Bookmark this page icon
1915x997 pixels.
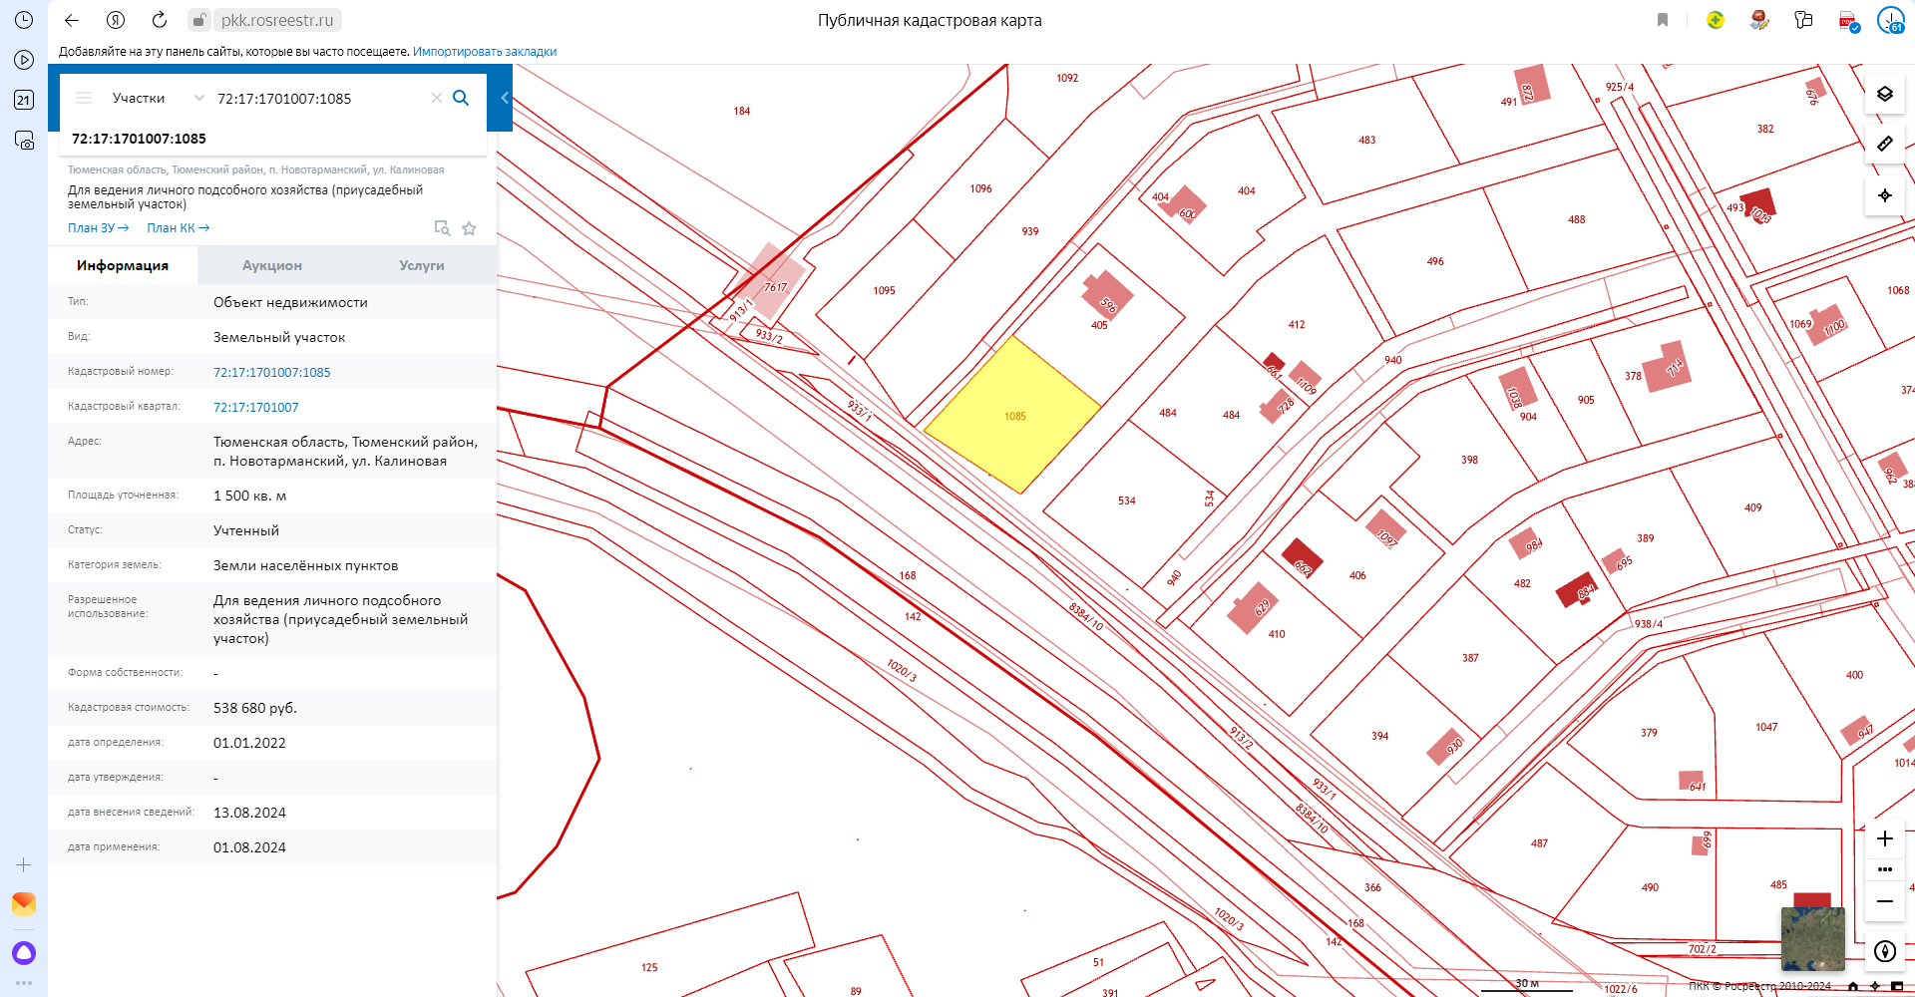(x=1663, y=20)
